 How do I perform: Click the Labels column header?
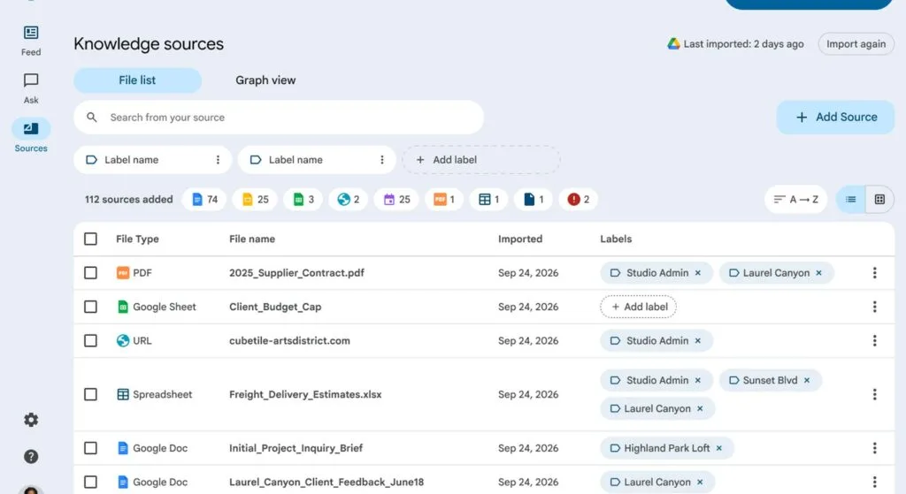point(616,239)
